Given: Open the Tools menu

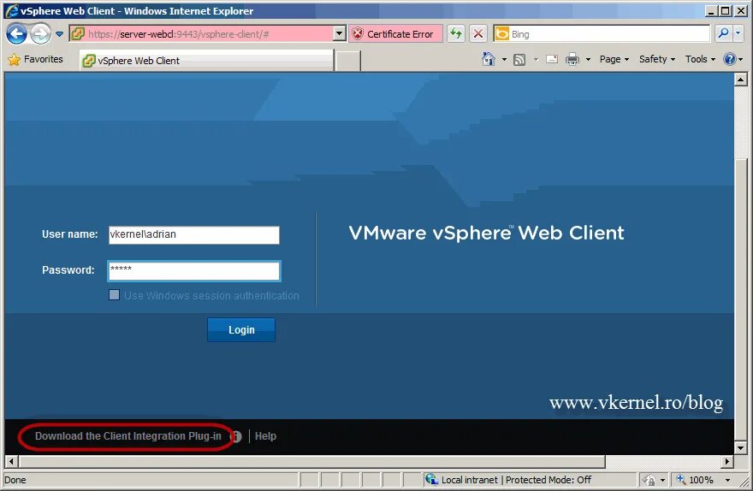Looking at the screenshot, I should tap(700, 59).
